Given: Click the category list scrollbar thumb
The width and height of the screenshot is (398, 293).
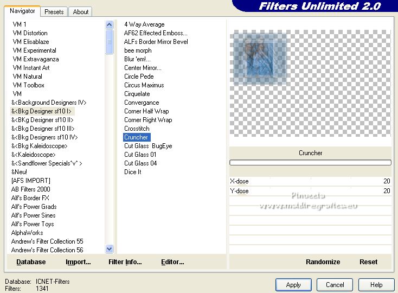Looking at the screenshot, I should (109, 42).
